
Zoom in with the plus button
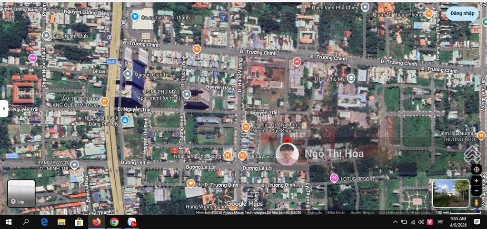tap(477, 181)
